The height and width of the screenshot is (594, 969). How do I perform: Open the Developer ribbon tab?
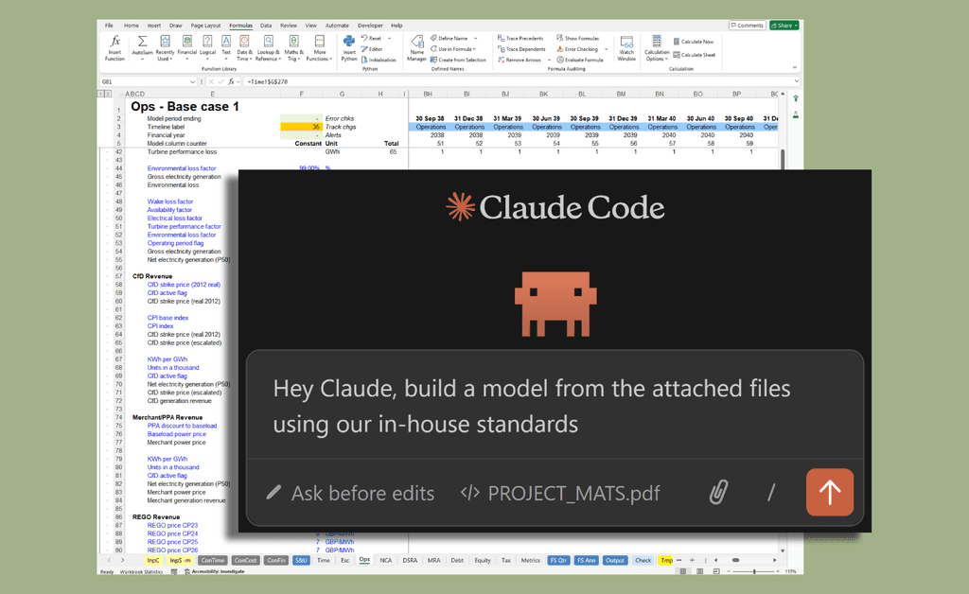[370, 26]
